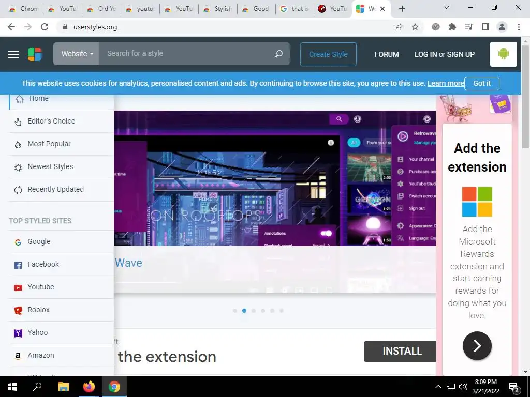Show hidden tray icons chevron
Image resolution: width=530 pixels, height=397 pixels.
pyautogui.click(x=438, y=387)
